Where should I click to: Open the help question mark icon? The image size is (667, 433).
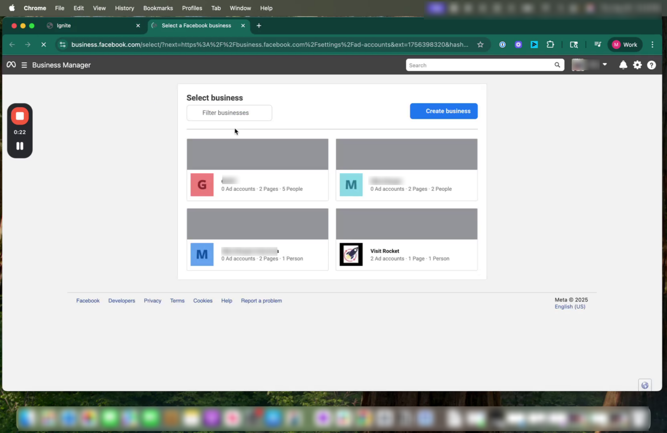click(652, 65)
